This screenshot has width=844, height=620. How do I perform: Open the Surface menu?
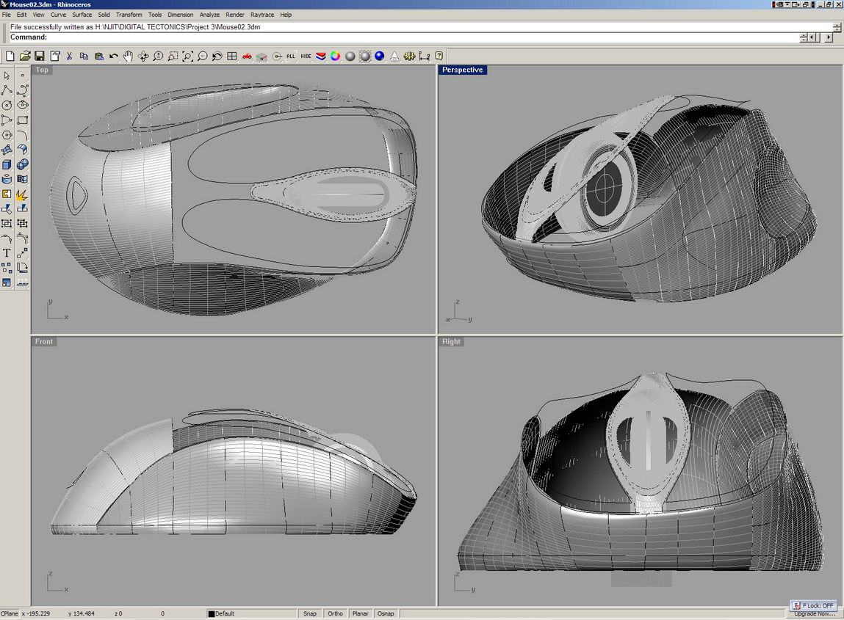[x=82, y=15]
